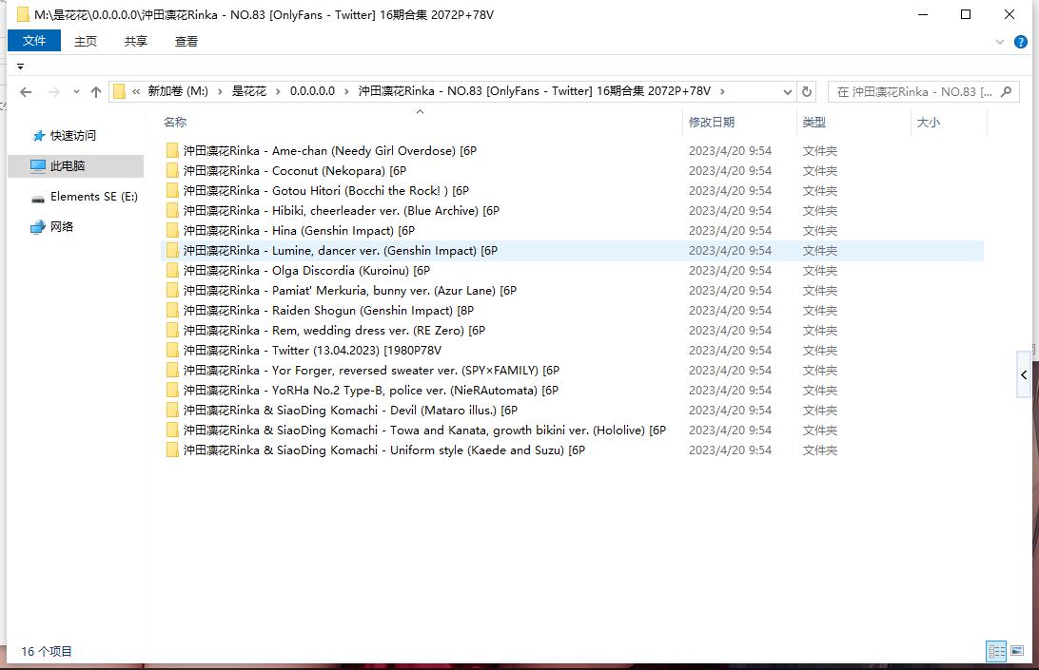Open the 文件 menu tab

(34, 41)
